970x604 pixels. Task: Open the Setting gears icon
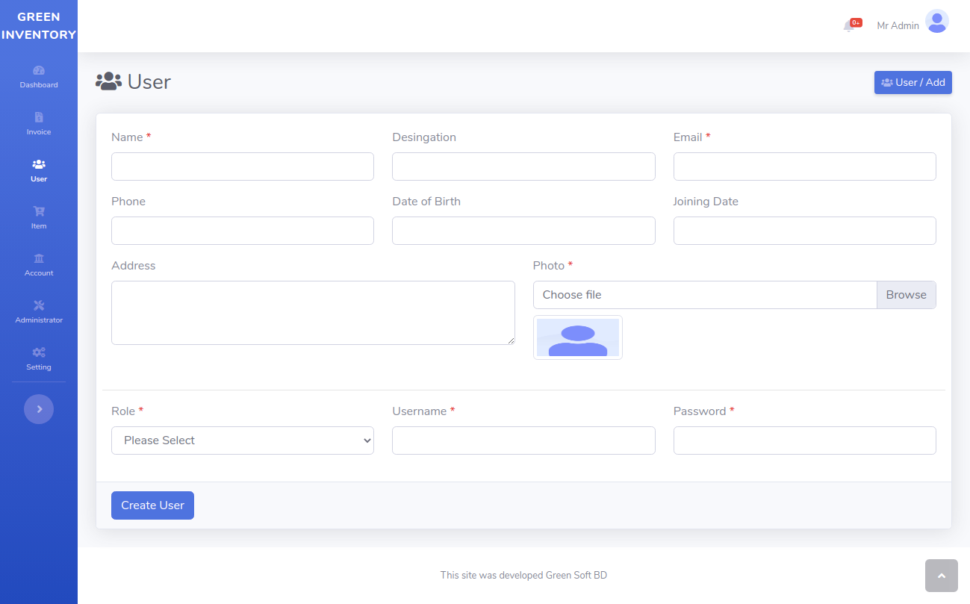coord(39,352)
